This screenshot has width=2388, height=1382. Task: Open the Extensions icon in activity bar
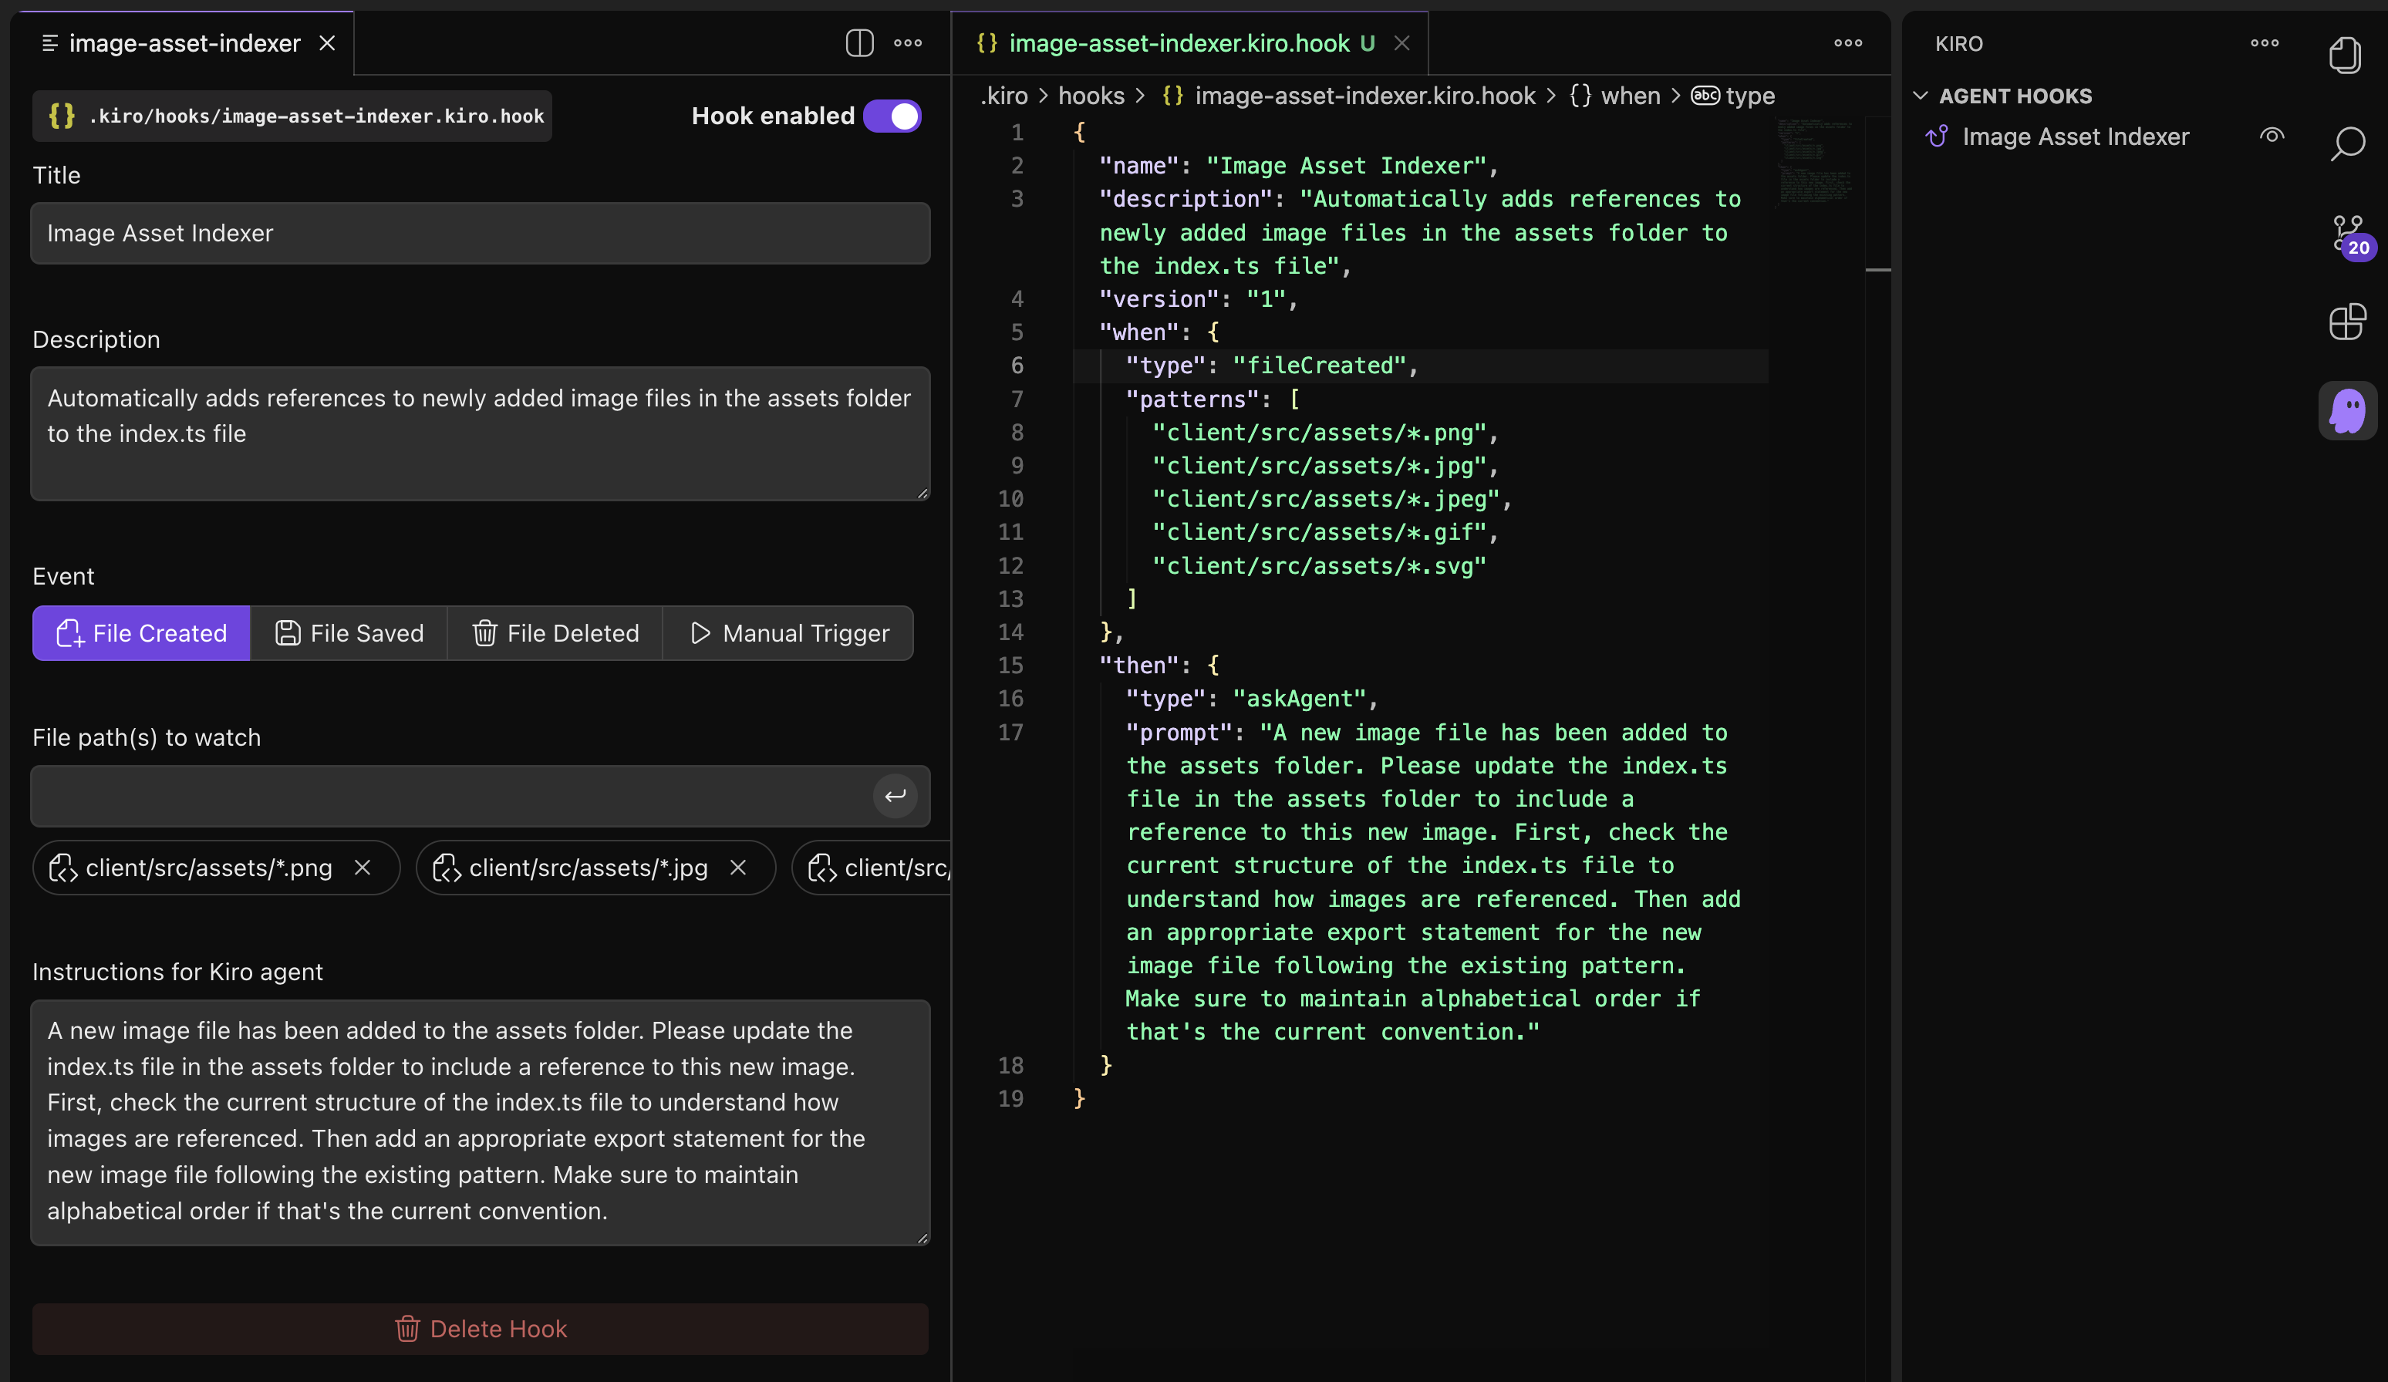[x=2346, y=322]
